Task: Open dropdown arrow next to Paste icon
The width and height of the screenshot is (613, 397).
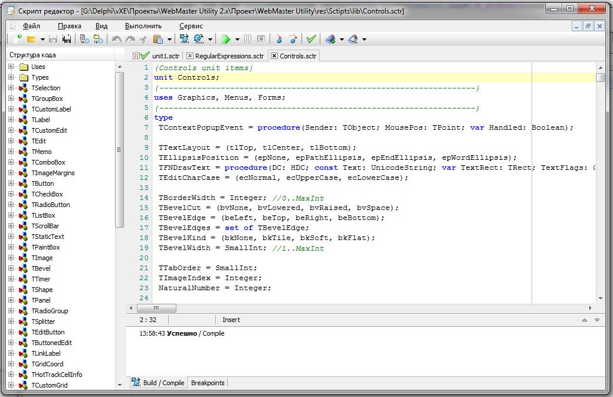Action: tap(169, 40)
